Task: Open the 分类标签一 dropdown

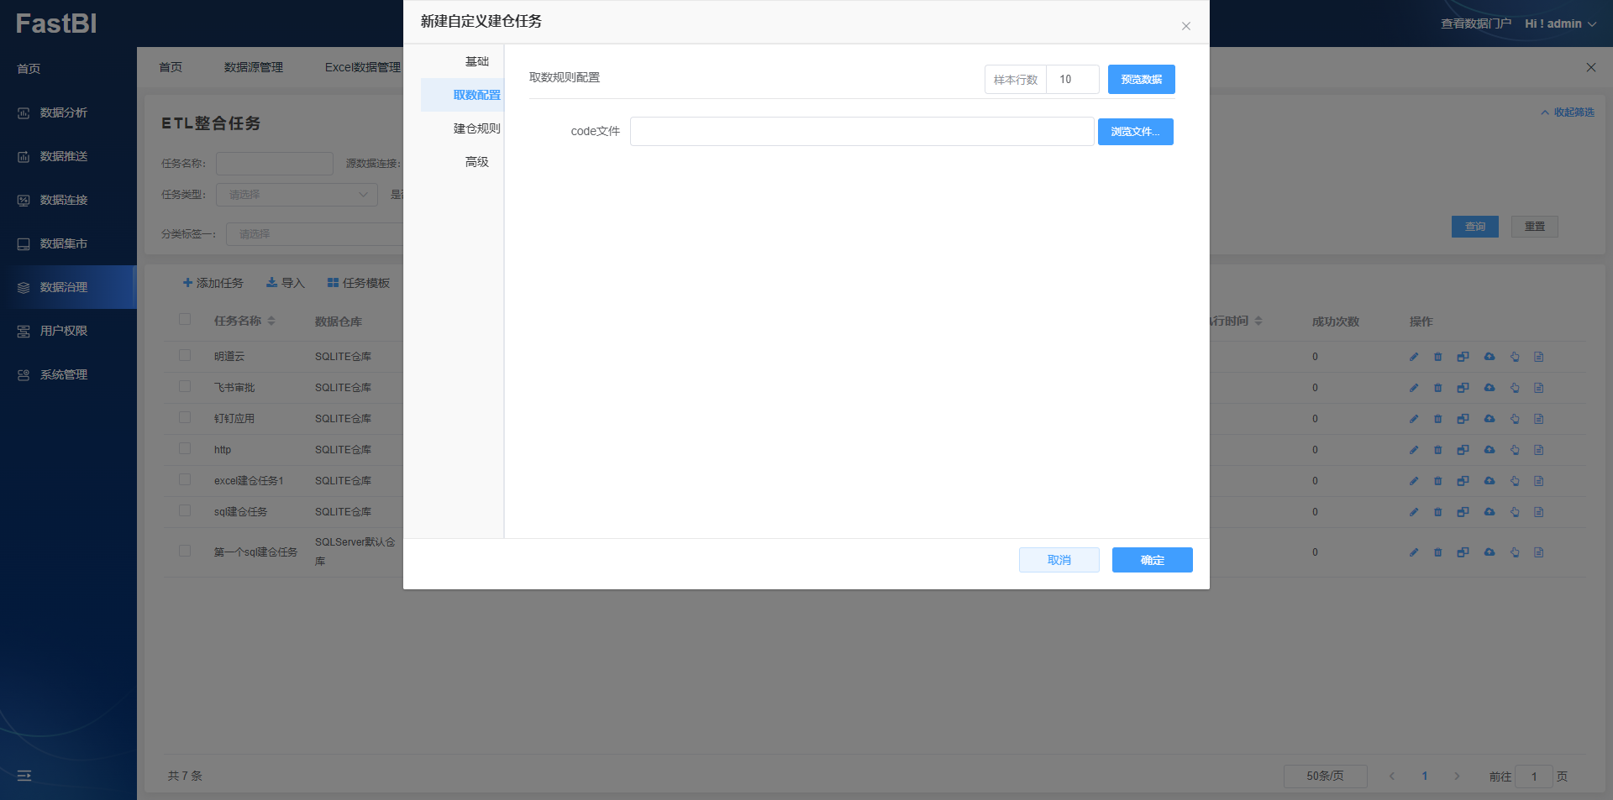Action: 314,234
